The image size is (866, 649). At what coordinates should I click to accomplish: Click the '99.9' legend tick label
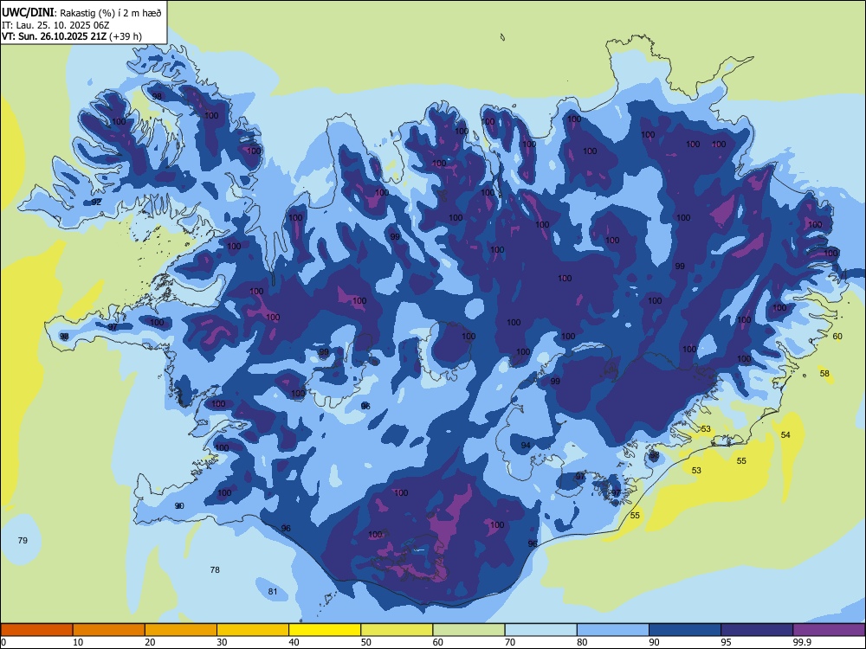coord(801,642)
